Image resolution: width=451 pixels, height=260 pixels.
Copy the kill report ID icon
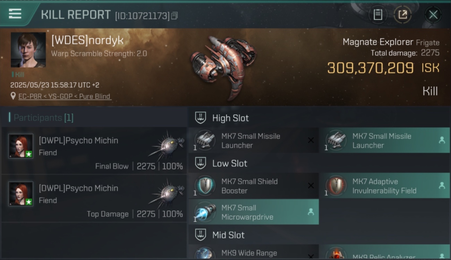[x=175, y=16]
